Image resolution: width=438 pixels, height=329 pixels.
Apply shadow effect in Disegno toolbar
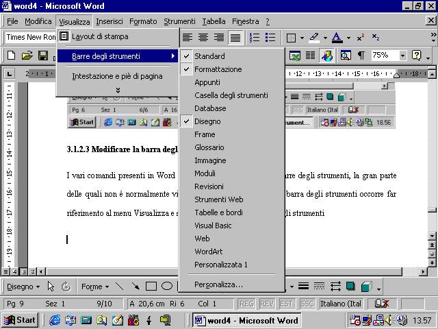(x=350, y=287)
